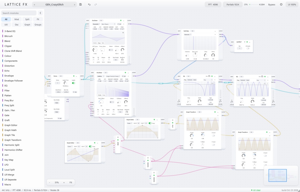Open Basic Shapes wavetable selector
The width and height of the screenshot is (300, 192).
point(108,24)
